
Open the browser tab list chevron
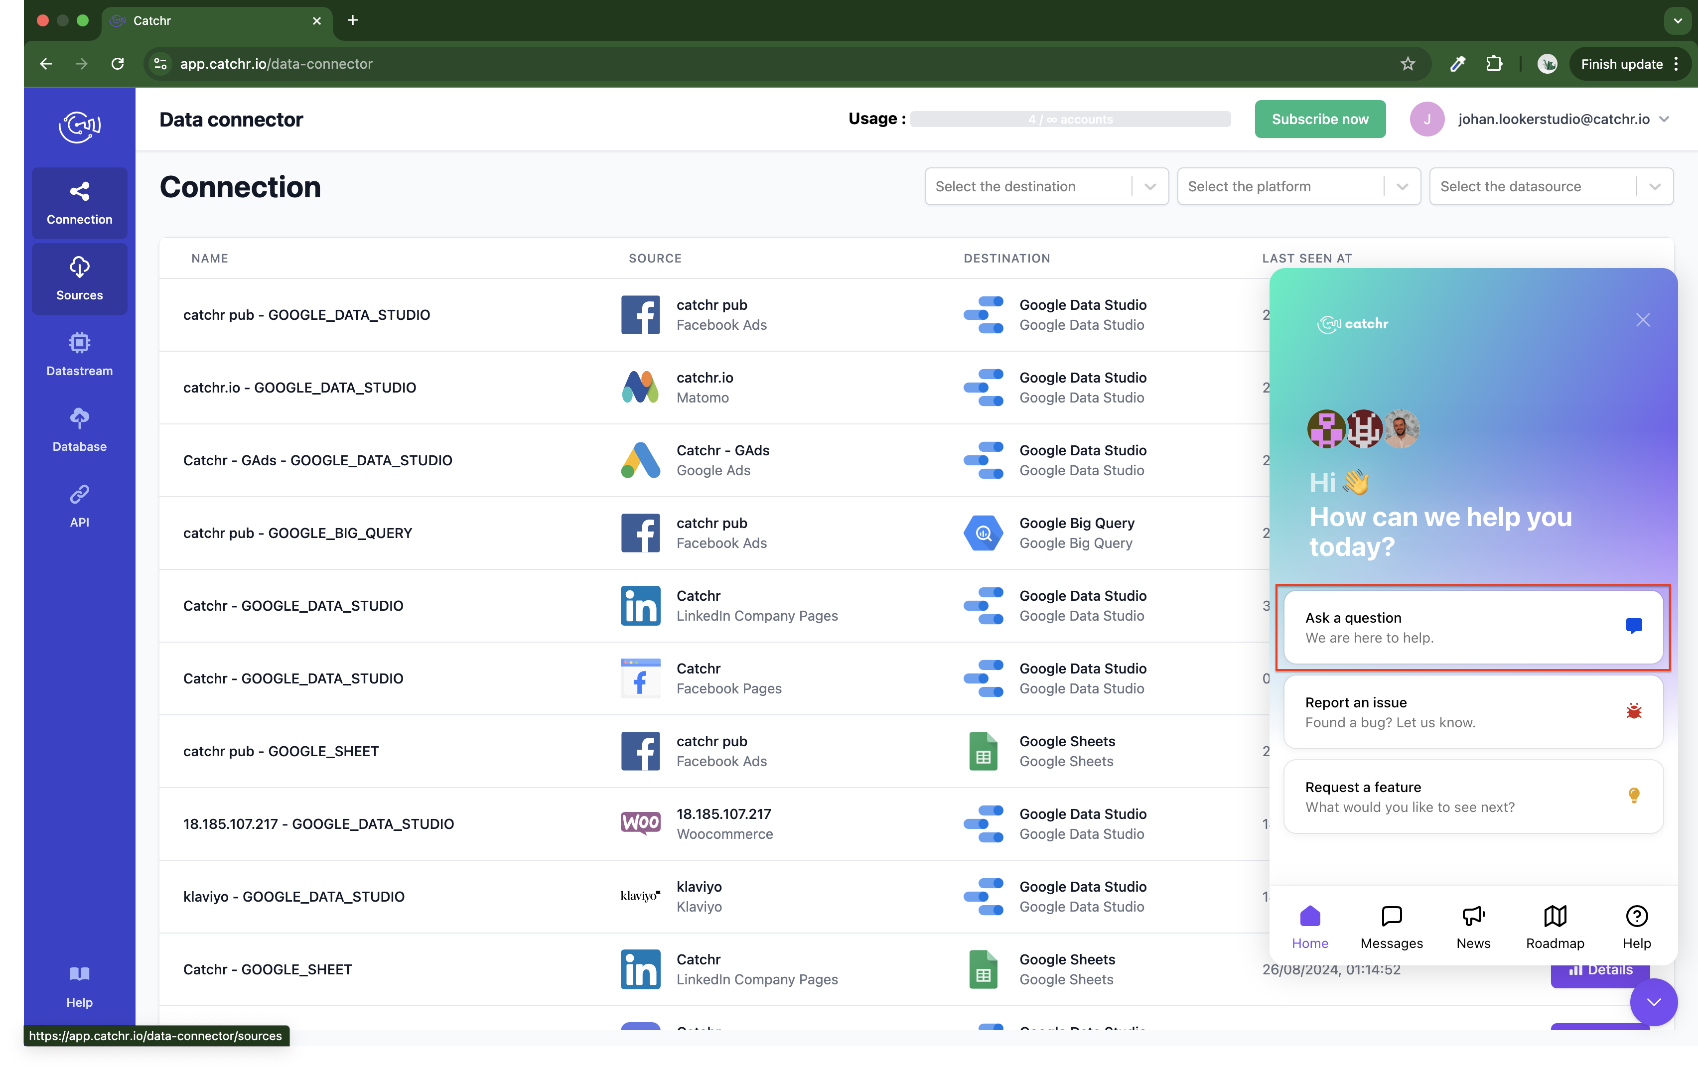point(1677,20)
